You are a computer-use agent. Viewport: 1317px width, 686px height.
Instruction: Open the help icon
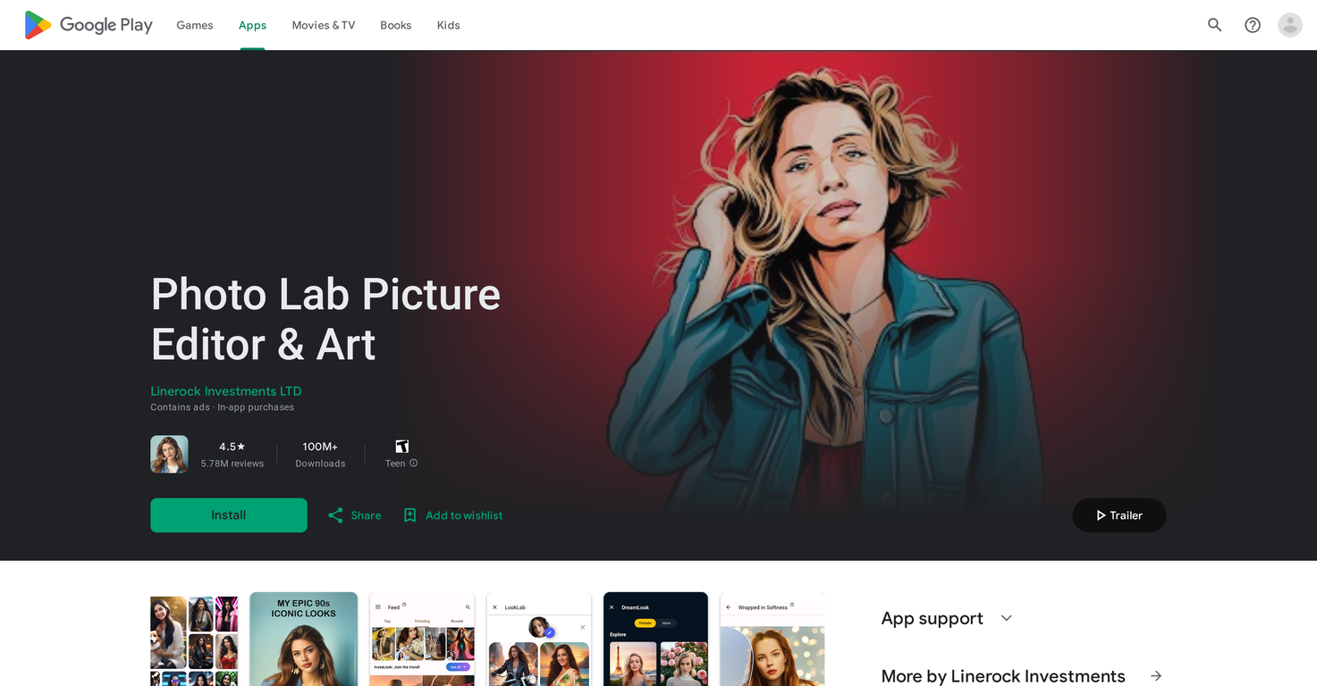tap(1252, 25)
